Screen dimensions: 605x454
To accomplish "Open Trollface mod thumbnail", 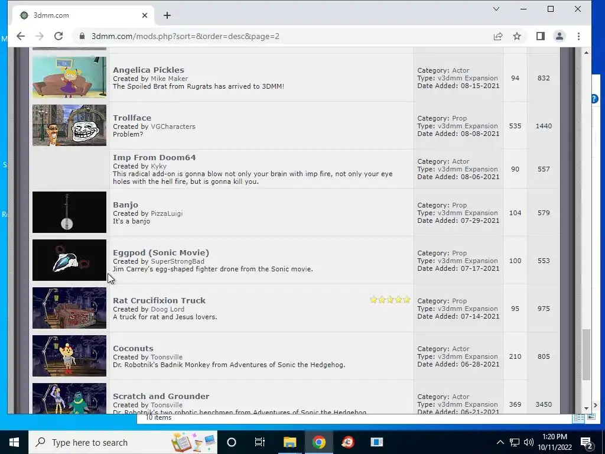I will point(69,125).
